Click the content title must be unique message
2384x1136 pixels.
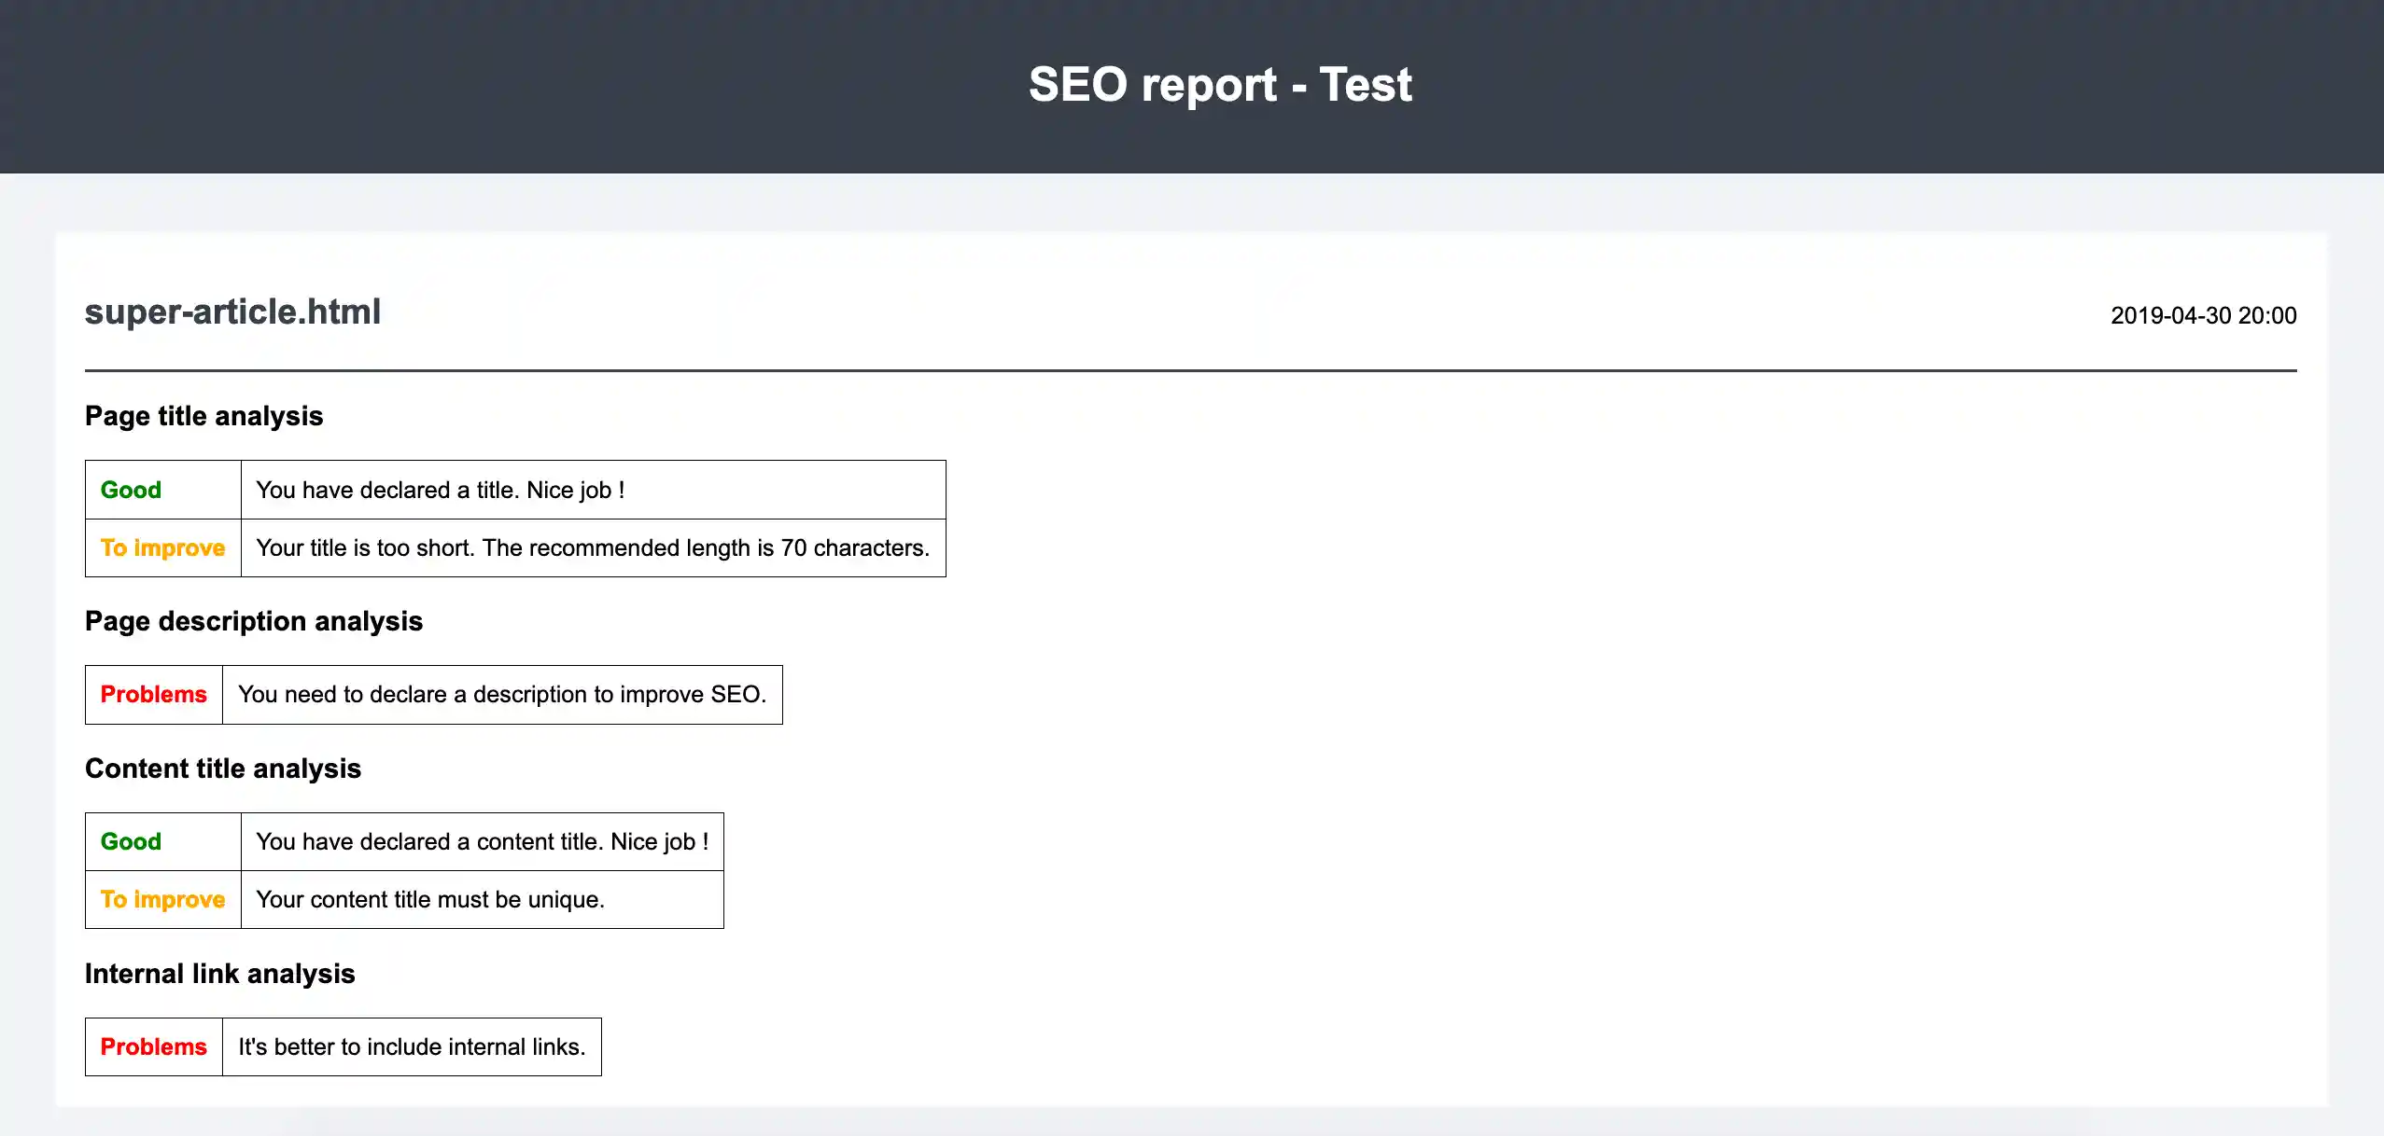click(430, 899)
